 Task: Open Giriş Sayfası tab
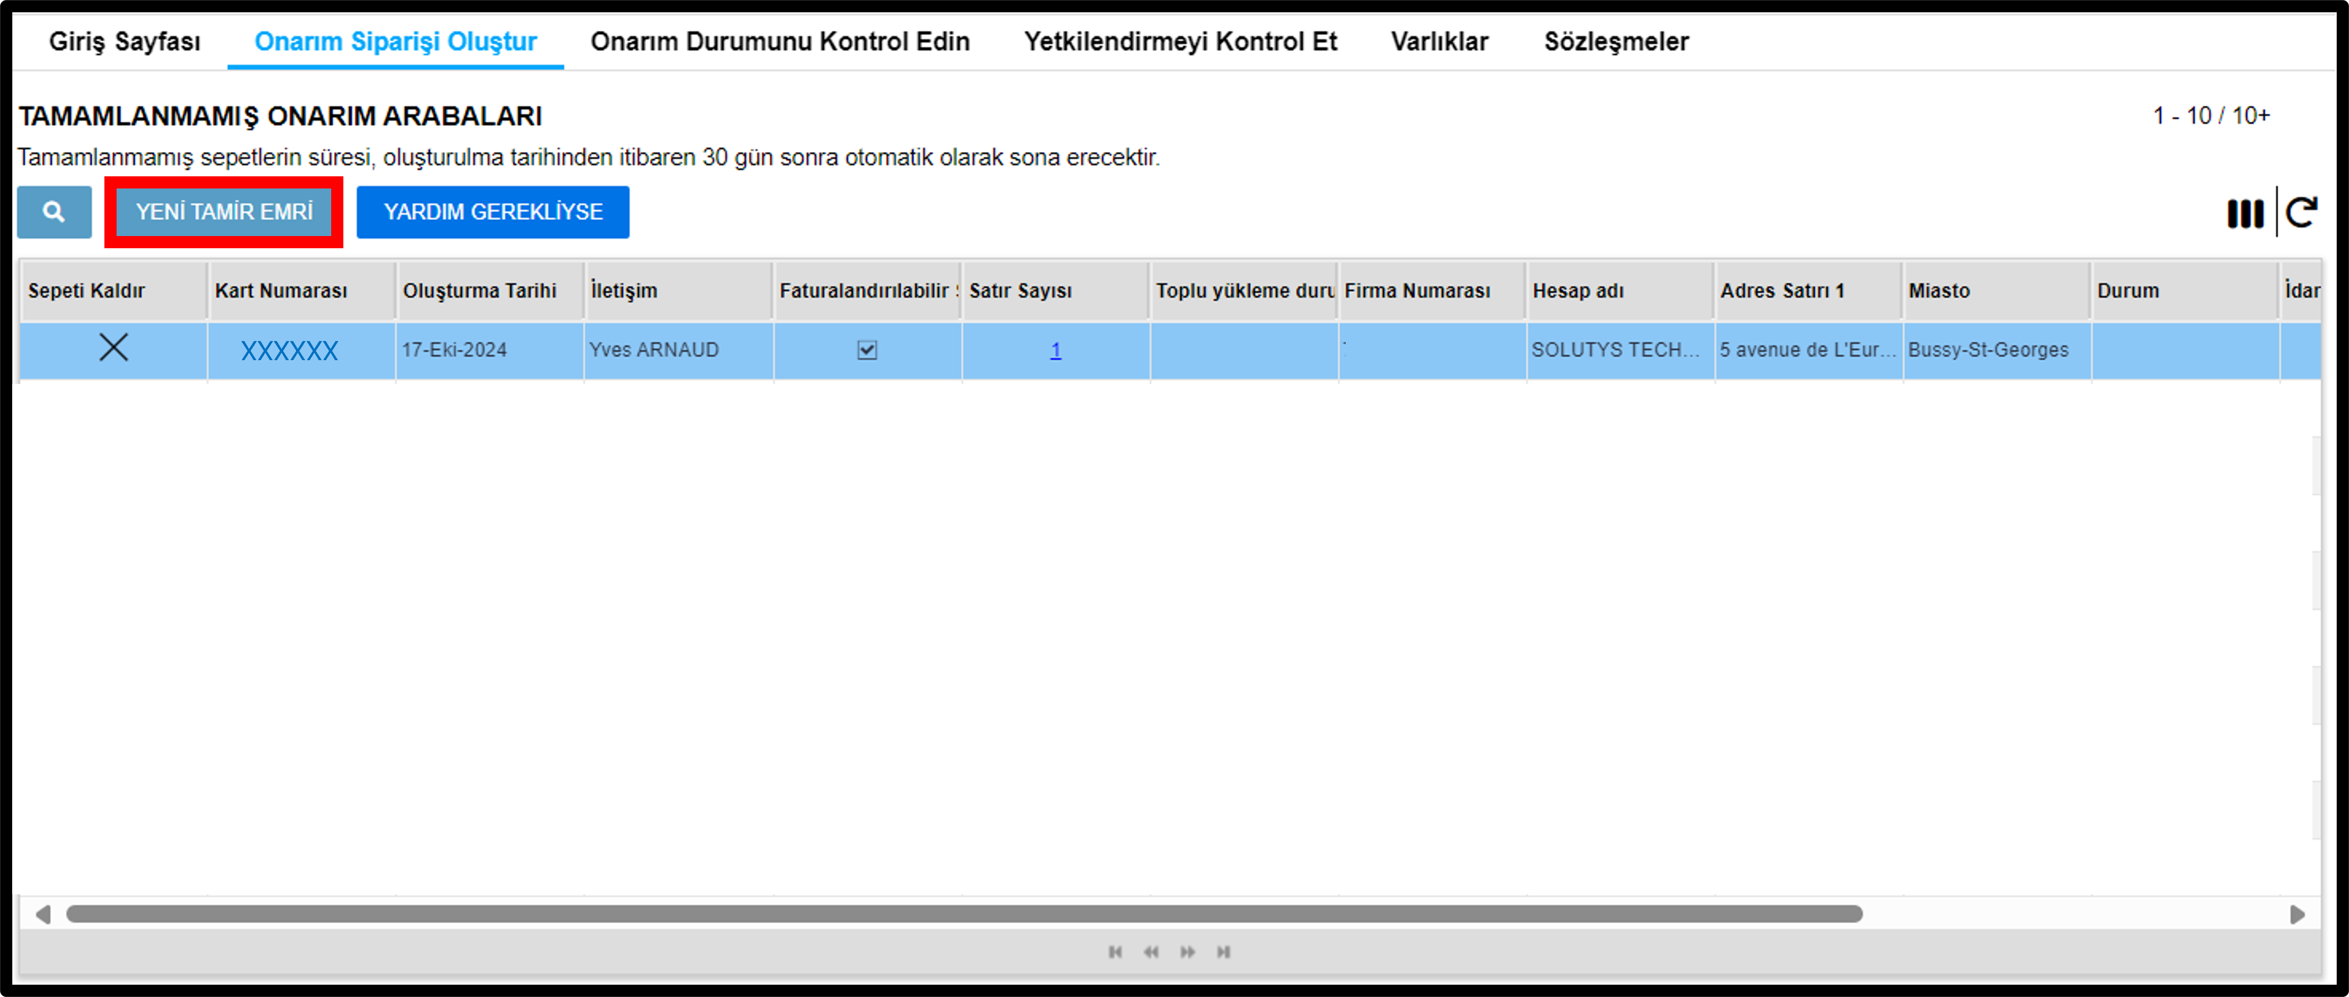coord(125,41)
